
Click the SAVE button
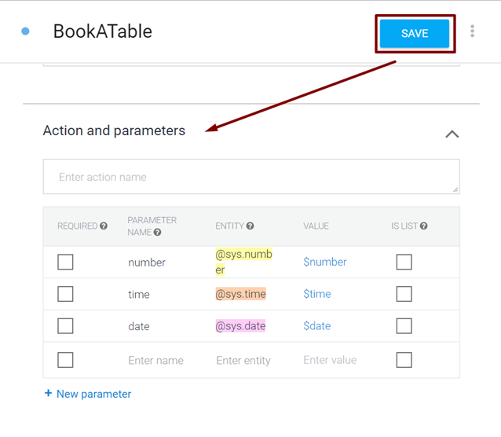pos(414,33)
